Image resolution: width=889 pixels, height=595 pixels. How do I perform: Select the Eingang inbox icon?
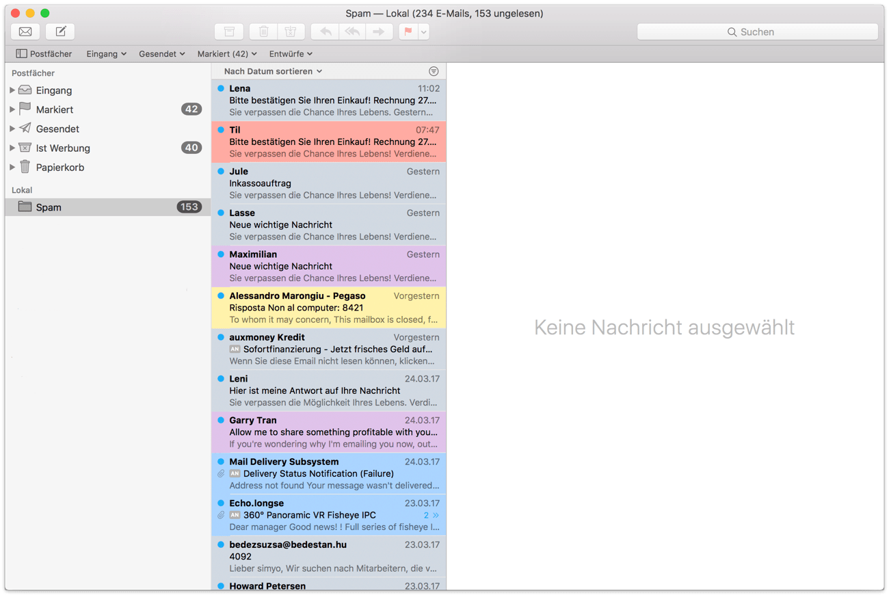(25, 90)
